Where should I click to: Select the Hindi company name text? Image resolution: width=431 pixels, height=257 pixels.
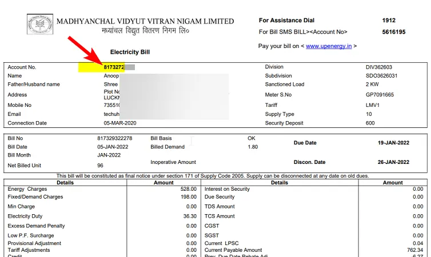[x=145, y=31]
